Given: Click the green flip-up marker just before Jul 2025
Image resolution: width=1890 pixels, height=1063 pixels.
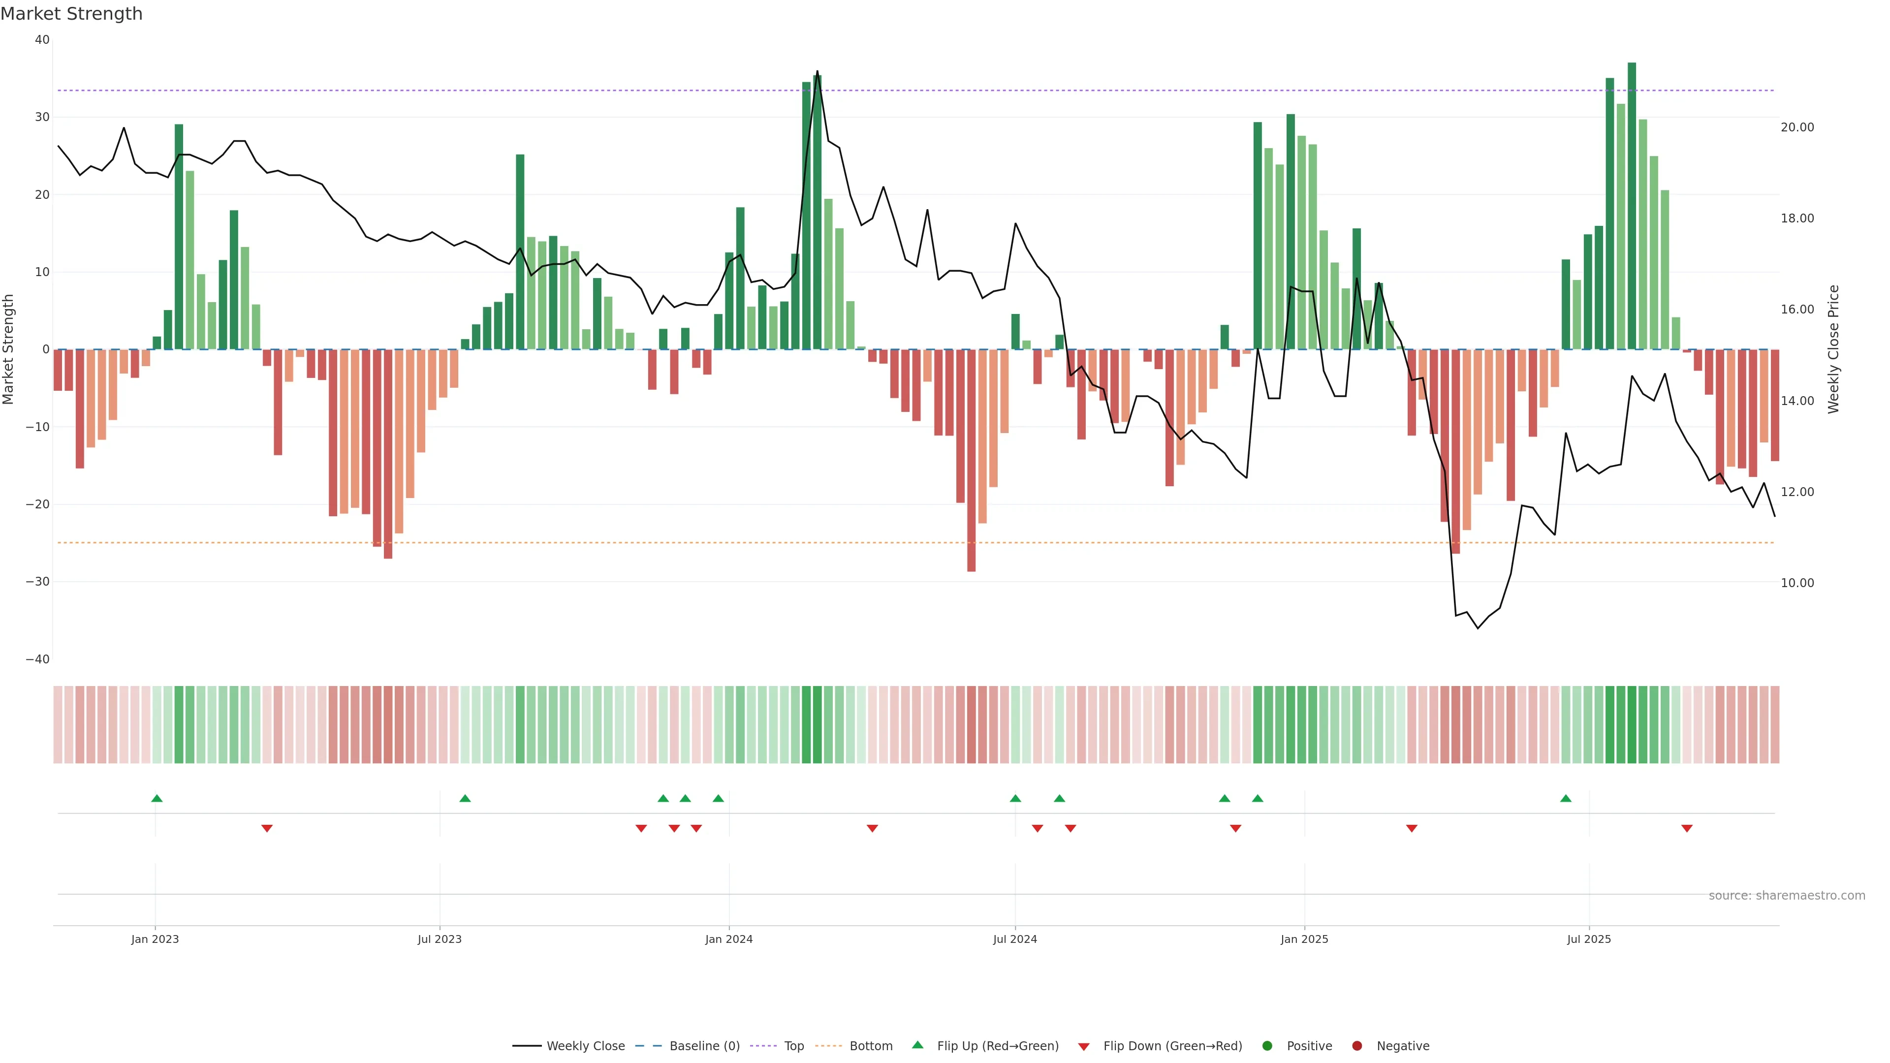Looking at the screenshot, I should (1566, 798).
